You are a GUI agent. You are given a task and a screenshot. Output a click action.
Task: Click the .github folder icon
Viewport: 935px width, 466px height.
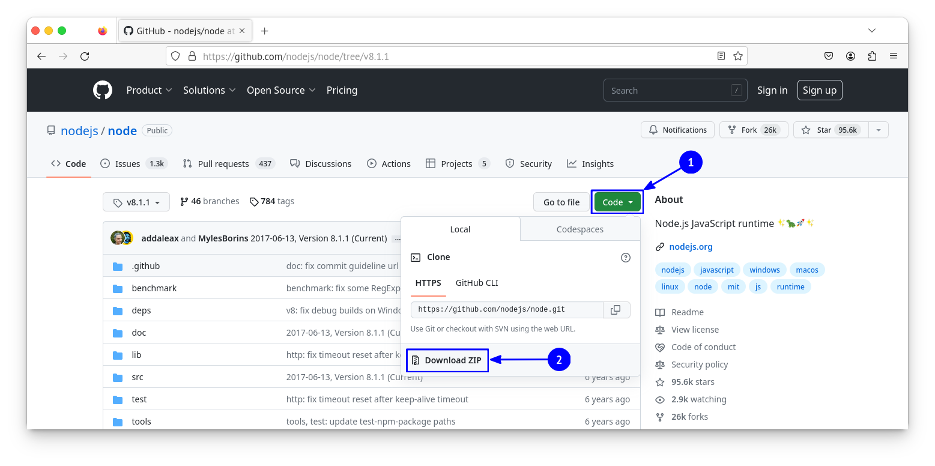[x=118, y=266]
